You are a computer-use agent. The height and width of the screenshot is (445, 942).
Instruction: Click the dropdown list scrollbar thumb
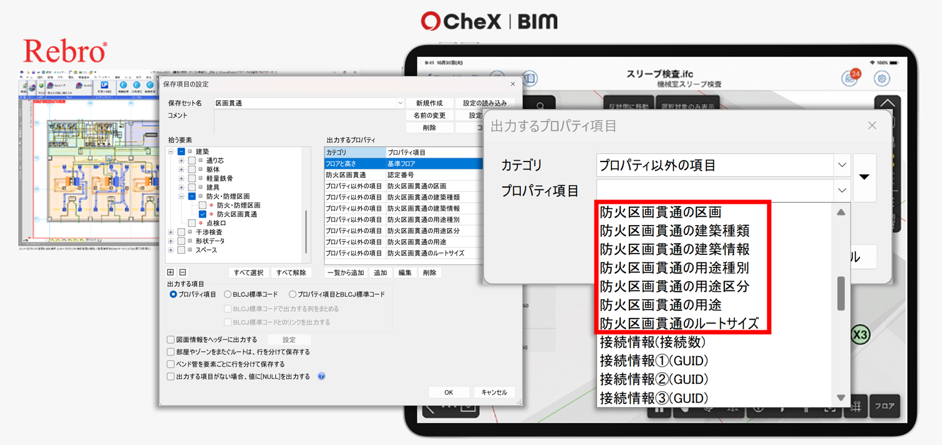point(841,293)
